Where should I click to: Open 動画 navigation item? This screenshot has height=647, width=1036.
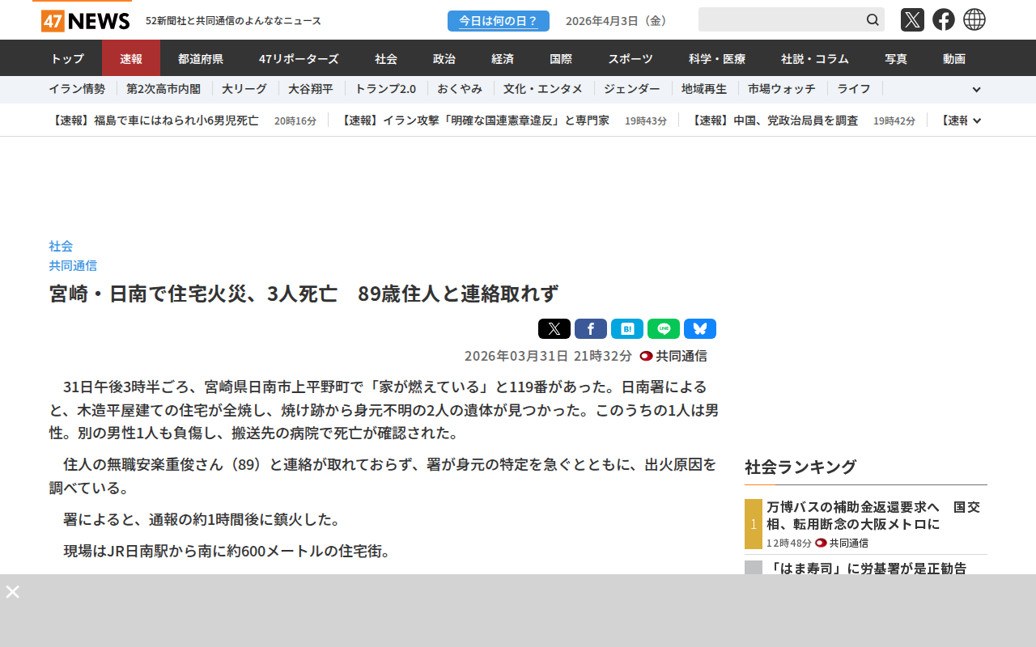[x=954, y=58]
